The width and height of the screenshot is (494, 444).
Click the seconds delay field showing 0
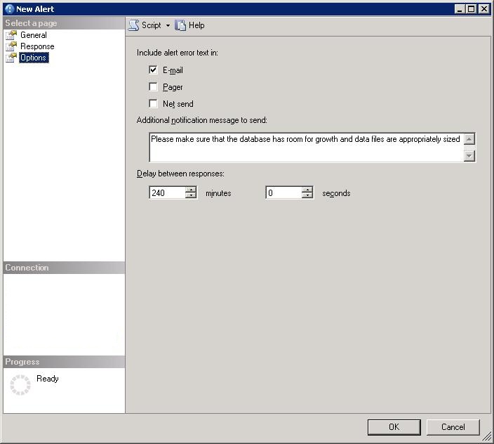(x=283, y=192)
